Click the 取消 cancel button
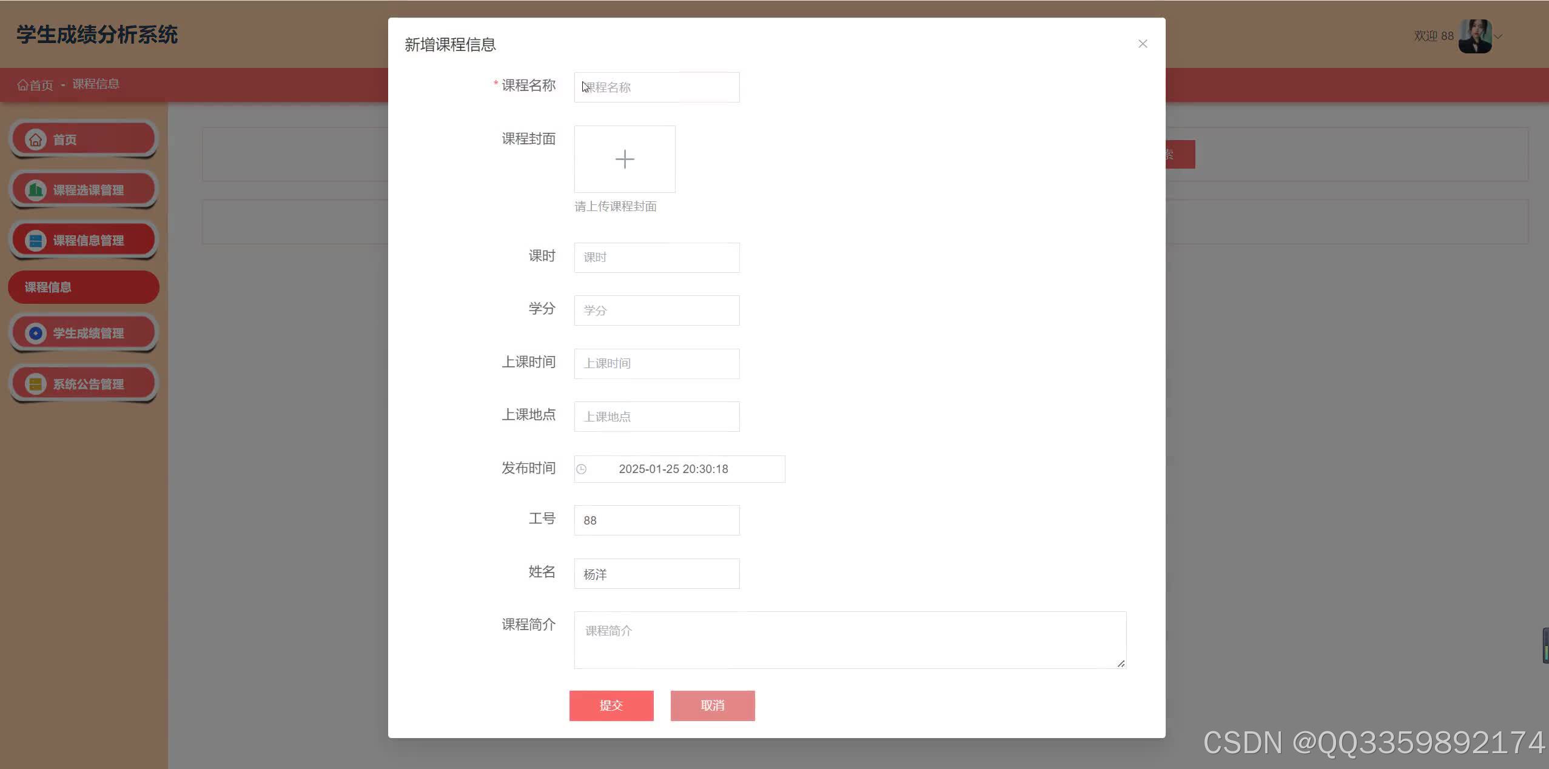1549x769 pixels. 711,705
